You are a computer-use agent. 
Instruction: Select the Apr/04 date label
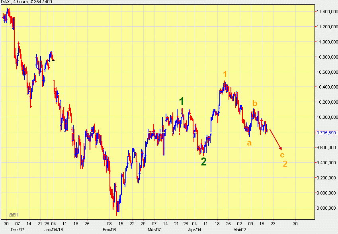coord(195,230)
